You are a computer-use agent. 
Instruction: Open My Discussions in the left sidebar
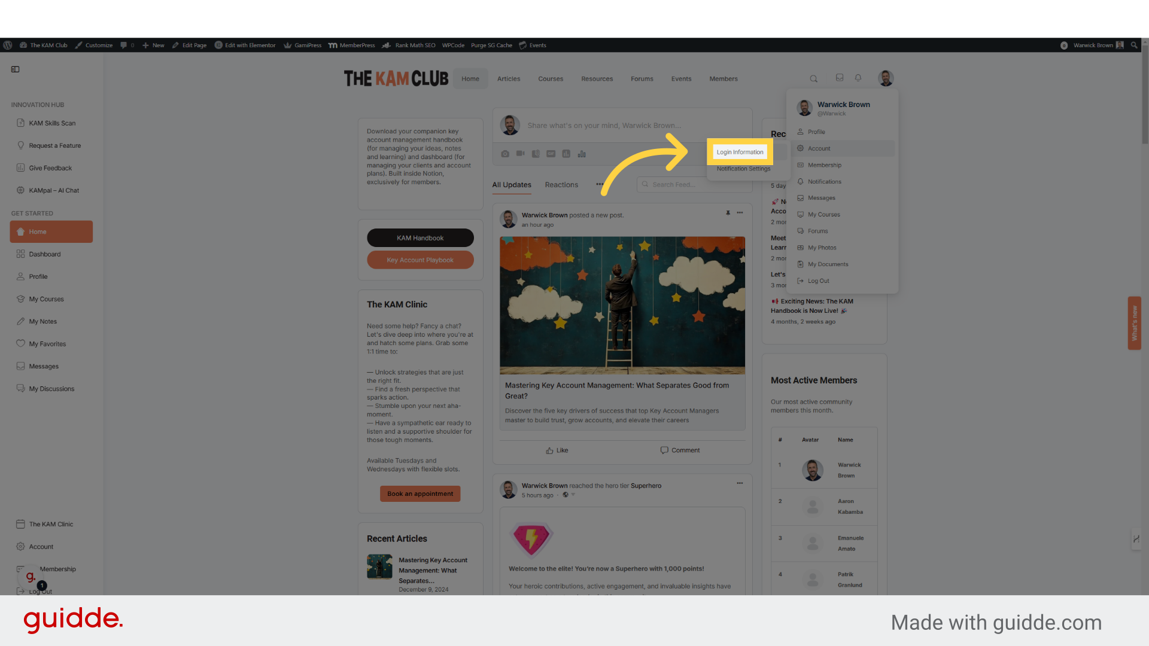coord(51,389)
